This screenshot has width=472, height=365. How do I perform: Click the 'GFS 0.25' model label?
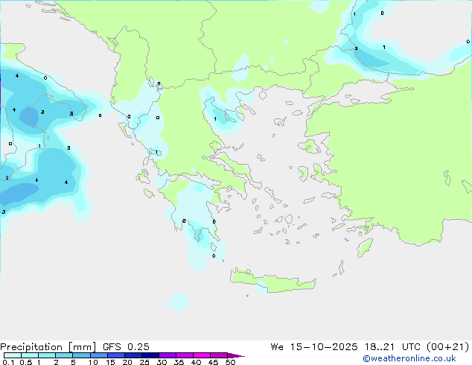point(126,347)
